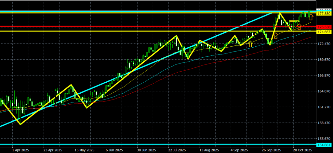The width and height of the screenshot is (333, 153).
Task: Click the yellow up arrow marker near September
Action: click(x=250, y=44)
